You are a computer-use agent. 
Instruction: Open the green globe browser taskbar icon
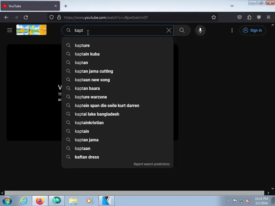(x=57, y=201)
